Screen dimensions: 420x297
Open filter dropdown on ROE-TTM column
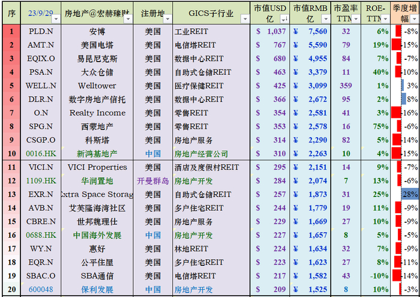point(385,19)
